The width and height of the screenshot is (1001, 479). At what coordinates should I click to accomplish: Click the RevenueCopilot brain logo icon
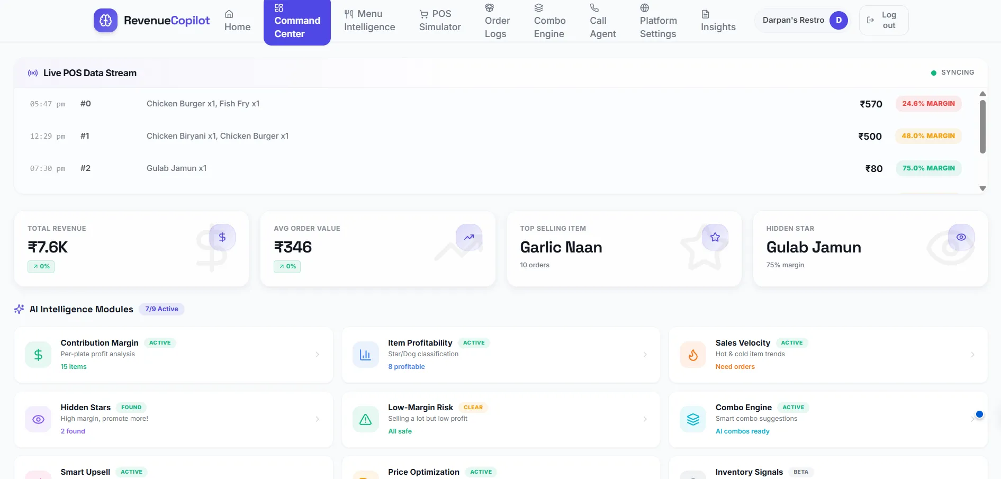pyautogui.click(x=105, y=21)
